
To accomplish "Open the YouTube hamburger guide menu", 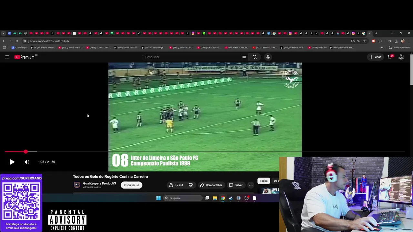I will 7,57.
